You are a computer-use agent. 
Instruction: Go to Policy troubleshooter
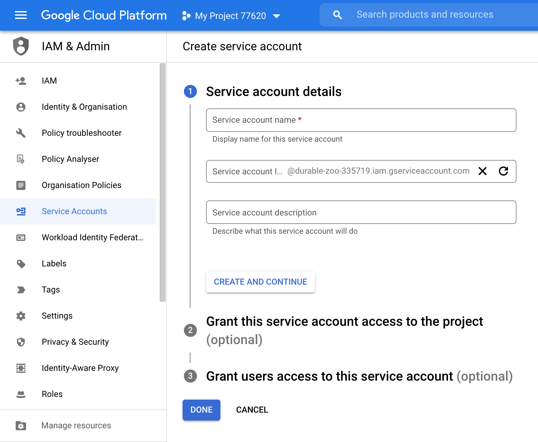78,133
